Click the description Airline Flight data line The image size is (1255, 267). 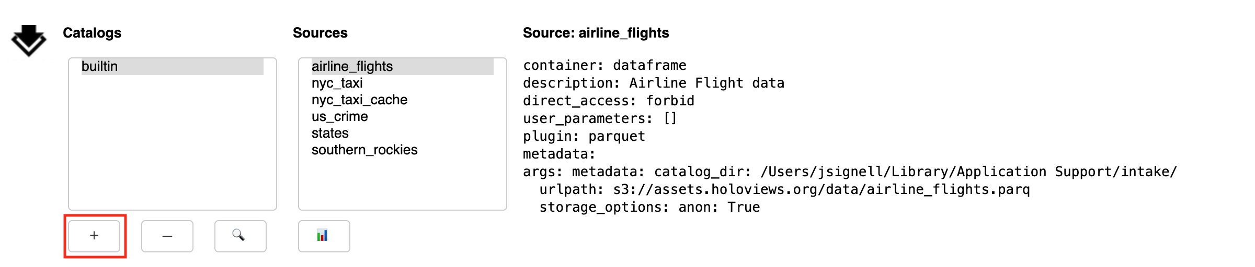[x=654, y=83]
